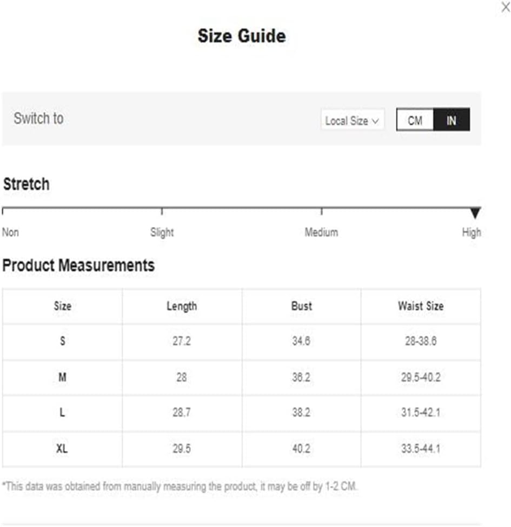The height and width of the screenshot is (527, 511).
Task: Click the Product Measurements heading
Action: click(78, 265)
